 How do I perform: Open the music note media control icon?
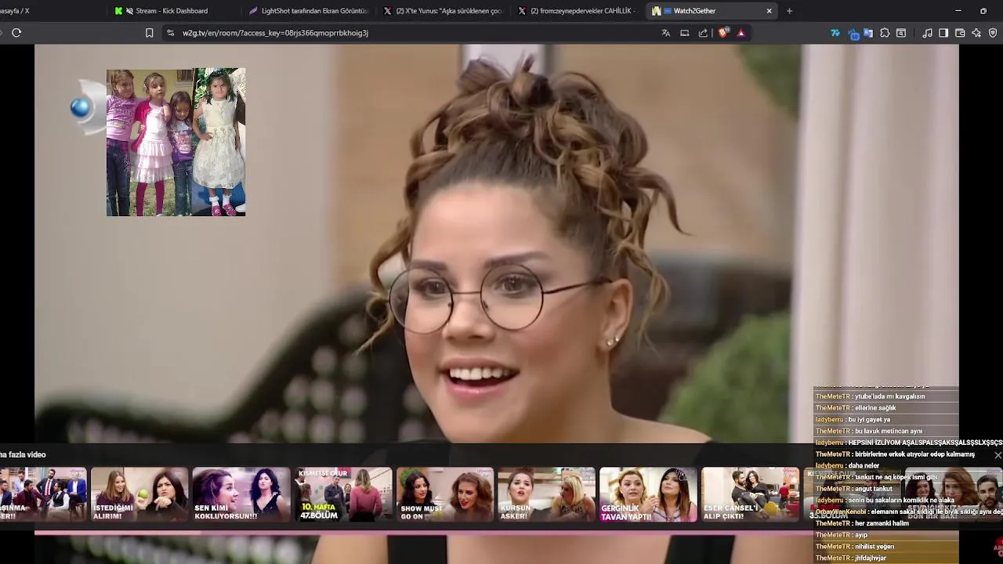(928, 33)
